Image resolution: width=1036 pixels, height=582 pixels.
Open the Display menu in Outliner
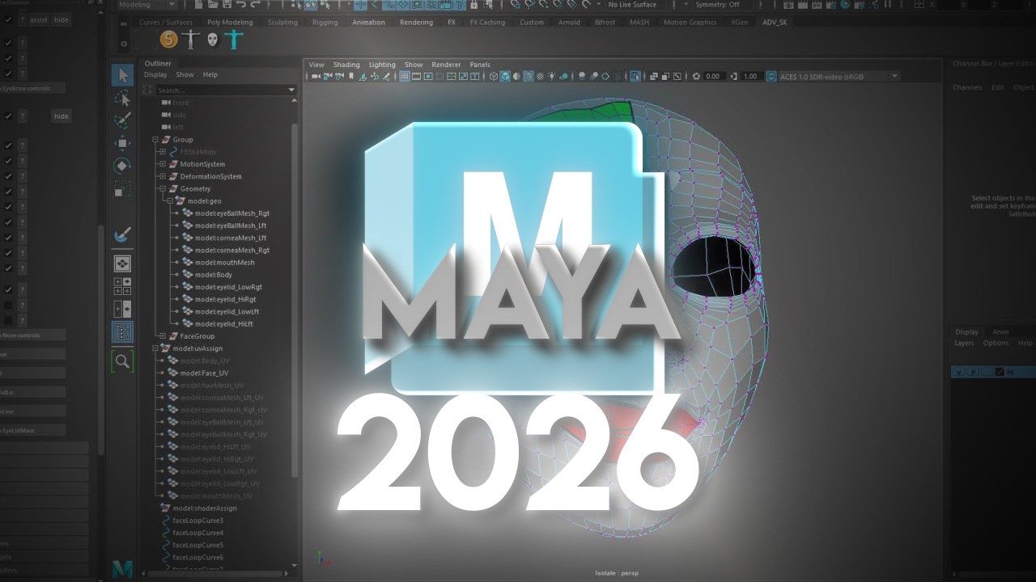155,74
